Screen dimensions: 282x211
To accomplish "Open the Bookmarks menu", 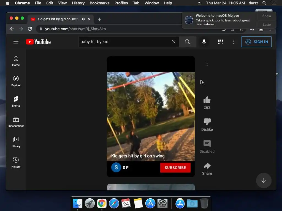I will pos(100,3).
